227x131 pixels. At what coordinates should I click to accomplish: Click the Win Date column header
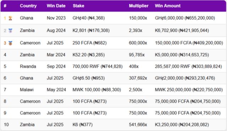[x=56, y=6]
